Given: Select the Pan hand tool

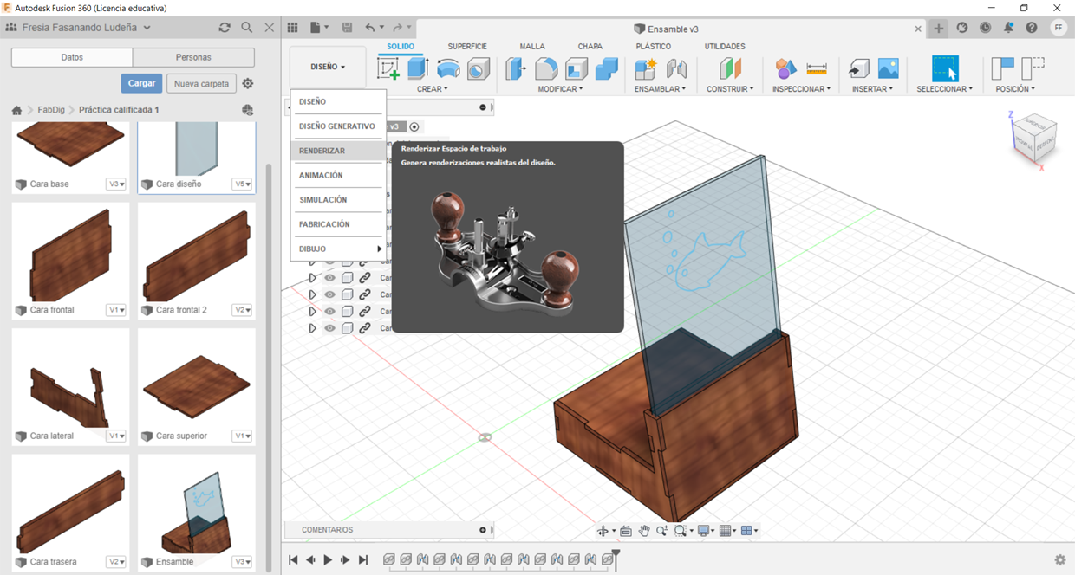Looking at the screenshot, I should tap(644, 531).
